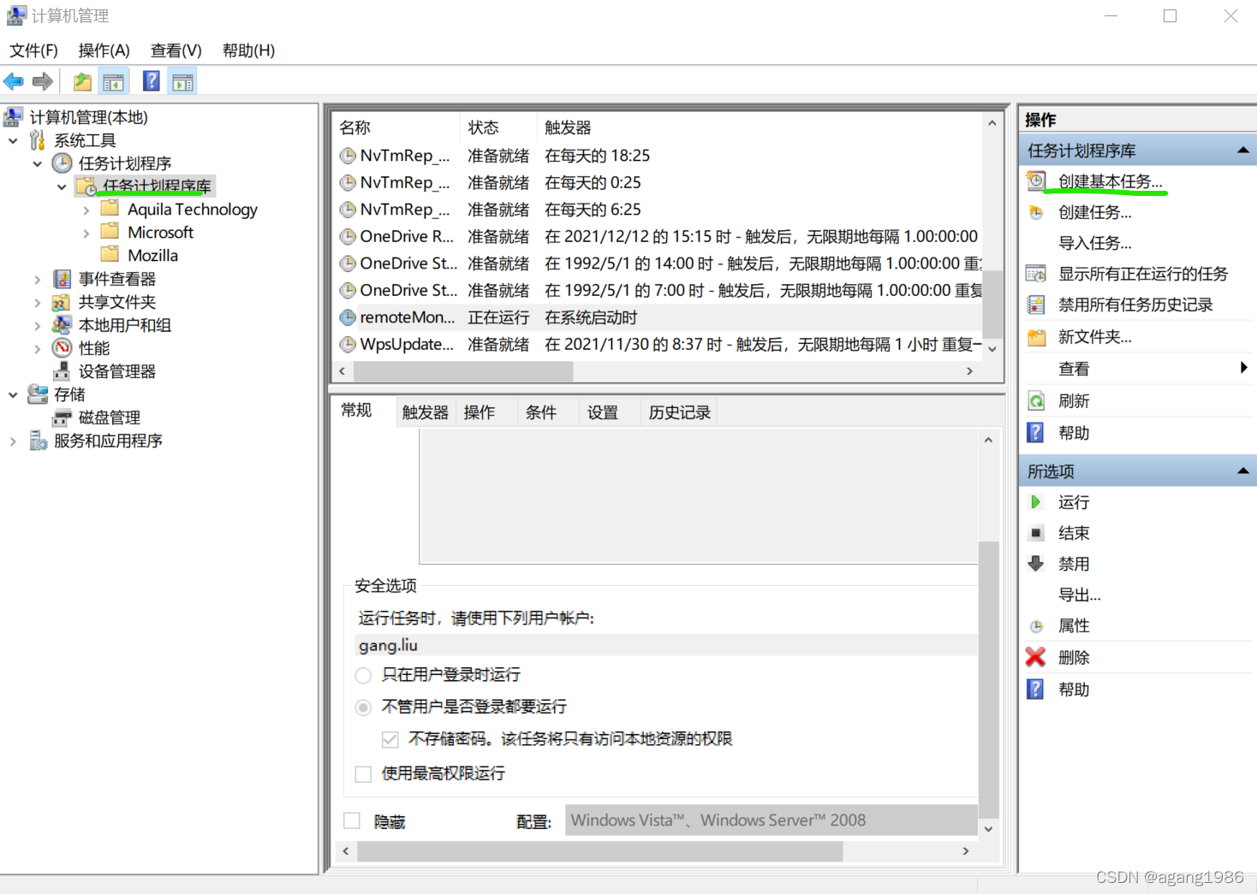
Task: Select the Mozilla folder in tree
Action: pos(152,256)
